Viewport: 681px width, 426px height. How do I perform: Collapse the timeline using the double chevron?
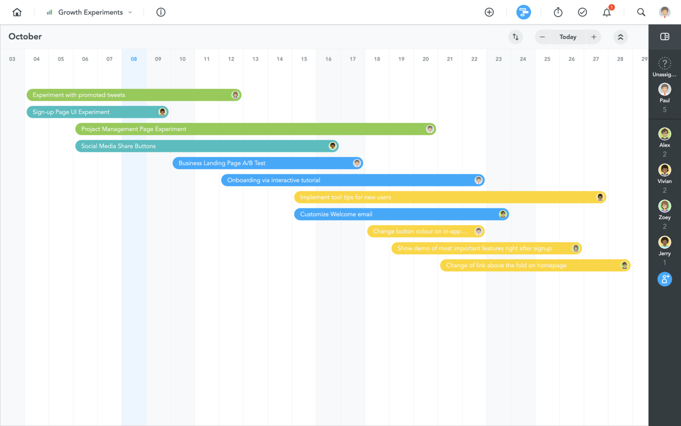(620, 37)
